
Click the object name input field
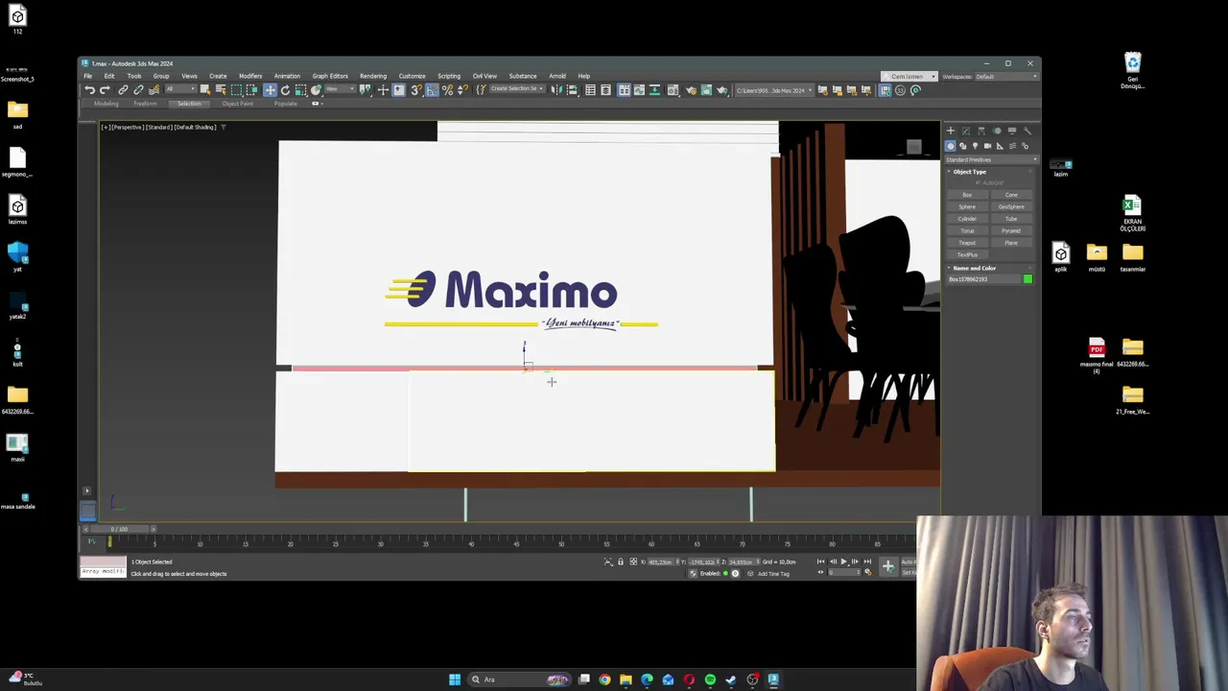point(983,279)
